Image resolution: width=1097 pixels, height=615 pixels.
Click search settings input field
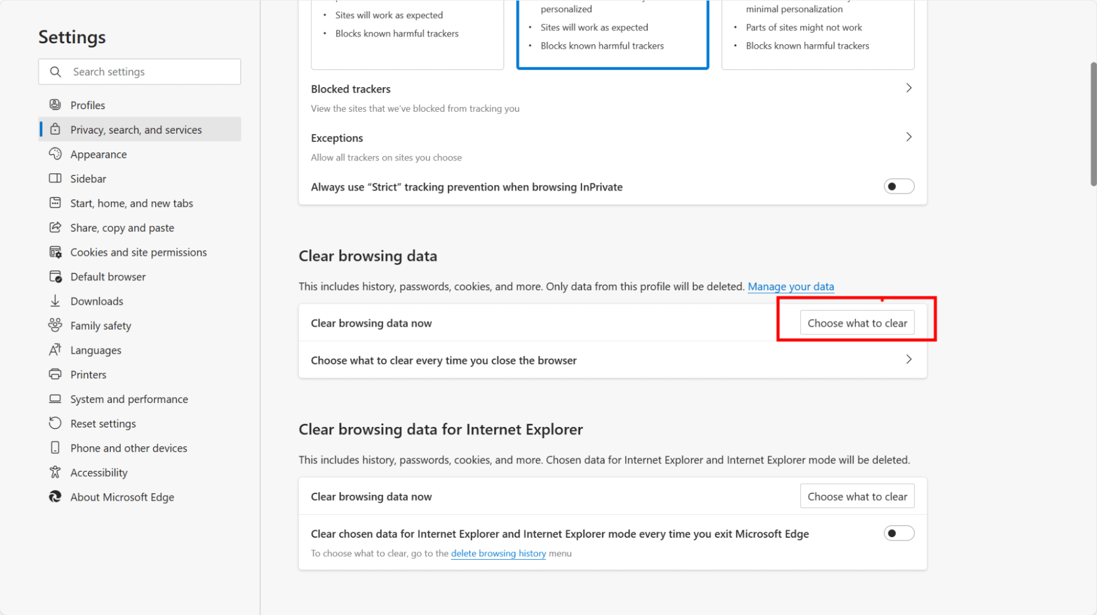(139, 71)
